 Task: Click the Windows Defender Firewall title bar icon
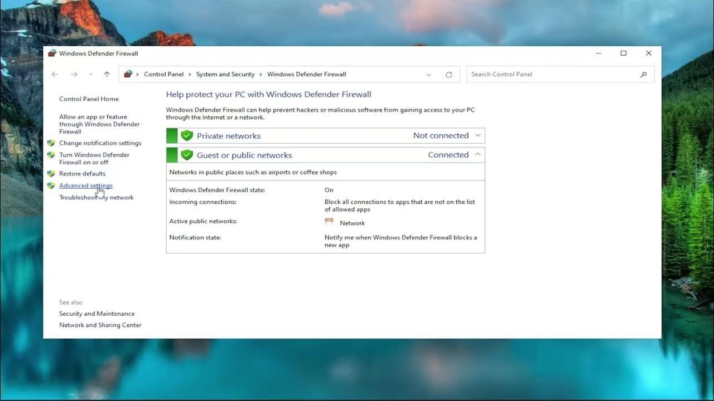coord(52,53)
